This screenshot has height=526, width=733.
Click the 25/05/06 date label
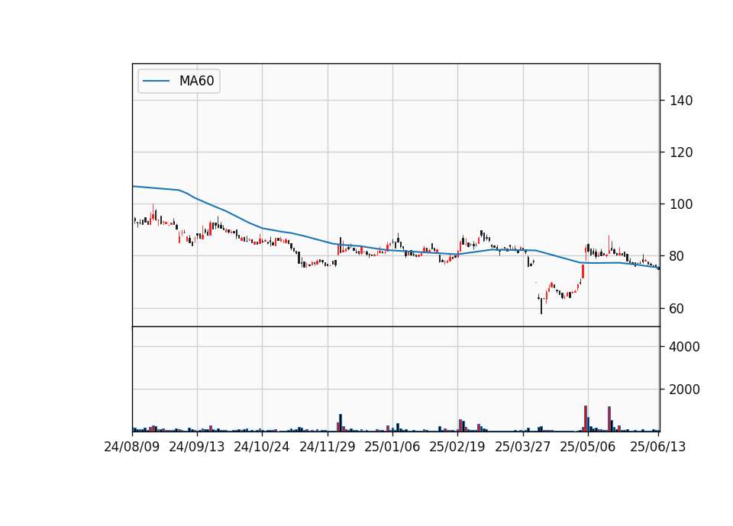(x=588, y=447)
